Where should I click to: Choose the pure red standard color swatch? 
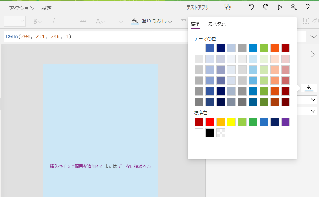pos(210,122)
